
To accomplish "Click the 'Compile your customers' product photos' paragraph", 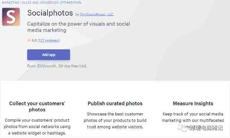I will [37, 126].
